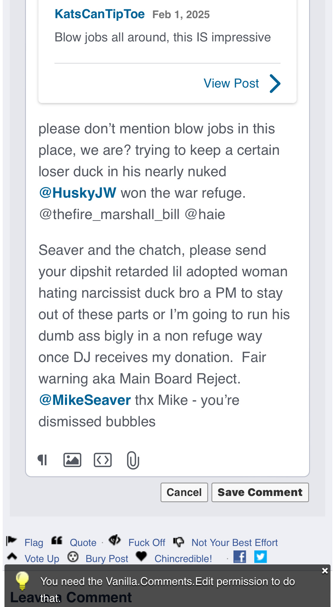335x607 pixels.
Task: Open the @MikeSeaver mention link
Action: point(85,400)
